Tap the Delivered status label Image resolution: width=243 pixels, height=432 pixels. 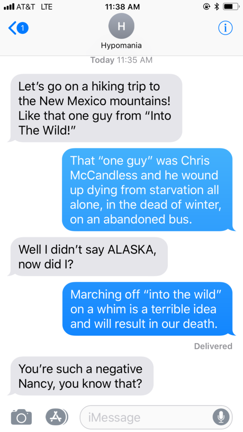(213, 346)
